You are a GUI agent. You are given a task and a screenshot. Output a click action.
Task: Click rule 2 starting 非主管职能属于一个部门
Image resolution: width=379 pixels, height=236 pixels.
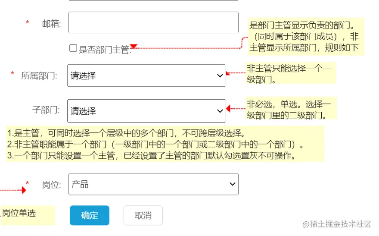click(155, 144)
